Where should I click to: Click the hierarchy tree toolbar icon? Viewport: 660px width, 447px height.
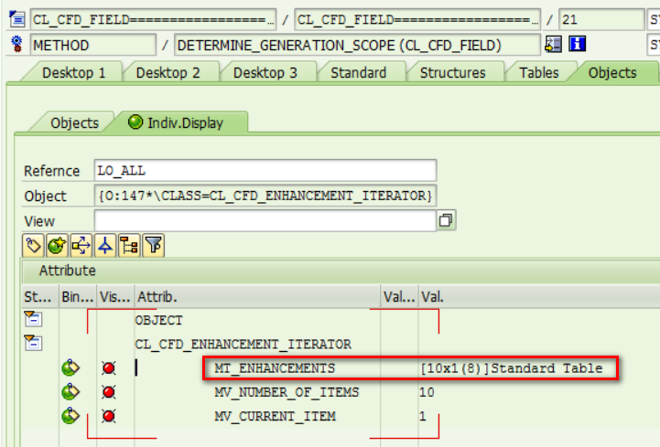click(x=129, y=245)
